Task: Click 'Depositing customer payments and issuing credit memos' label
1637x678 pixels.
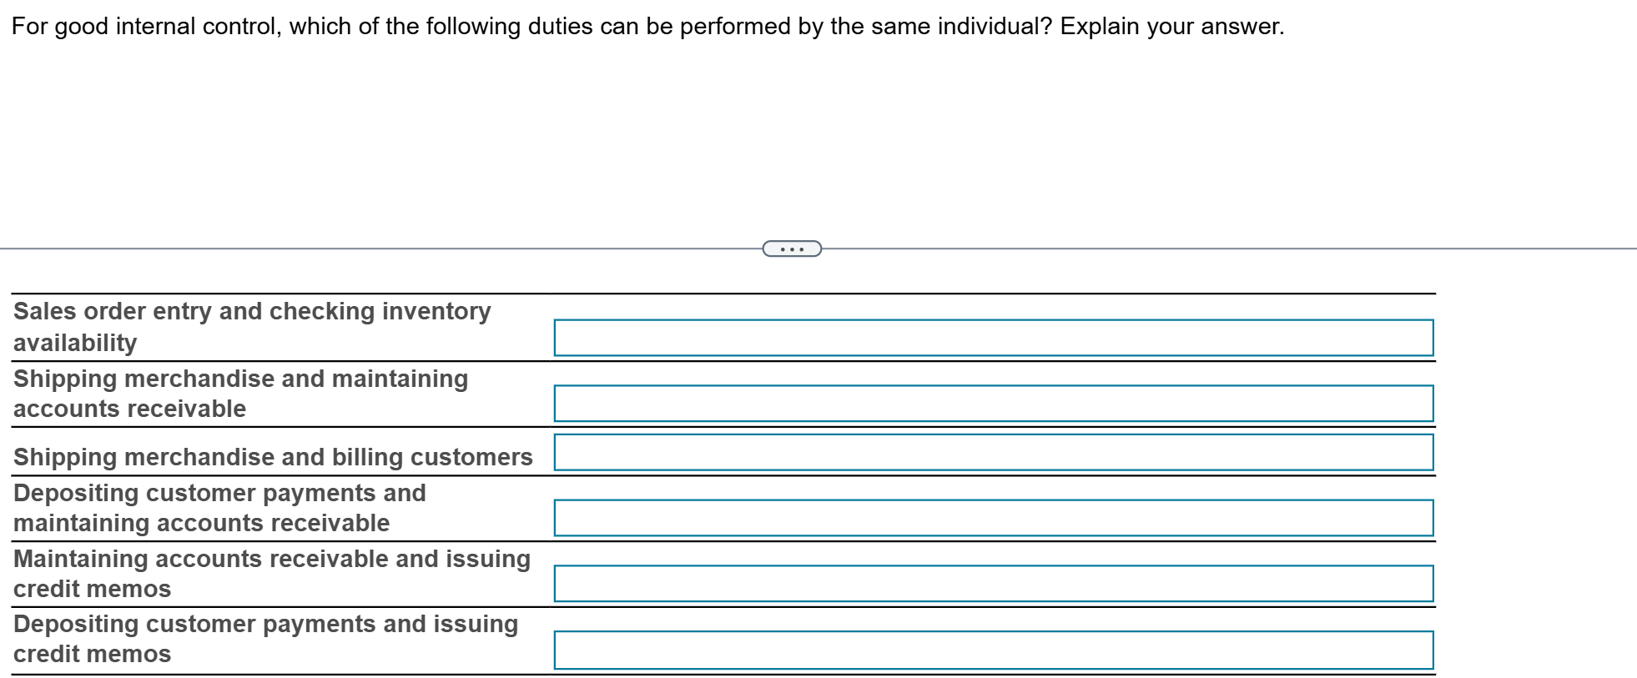Action: [265, 639]
